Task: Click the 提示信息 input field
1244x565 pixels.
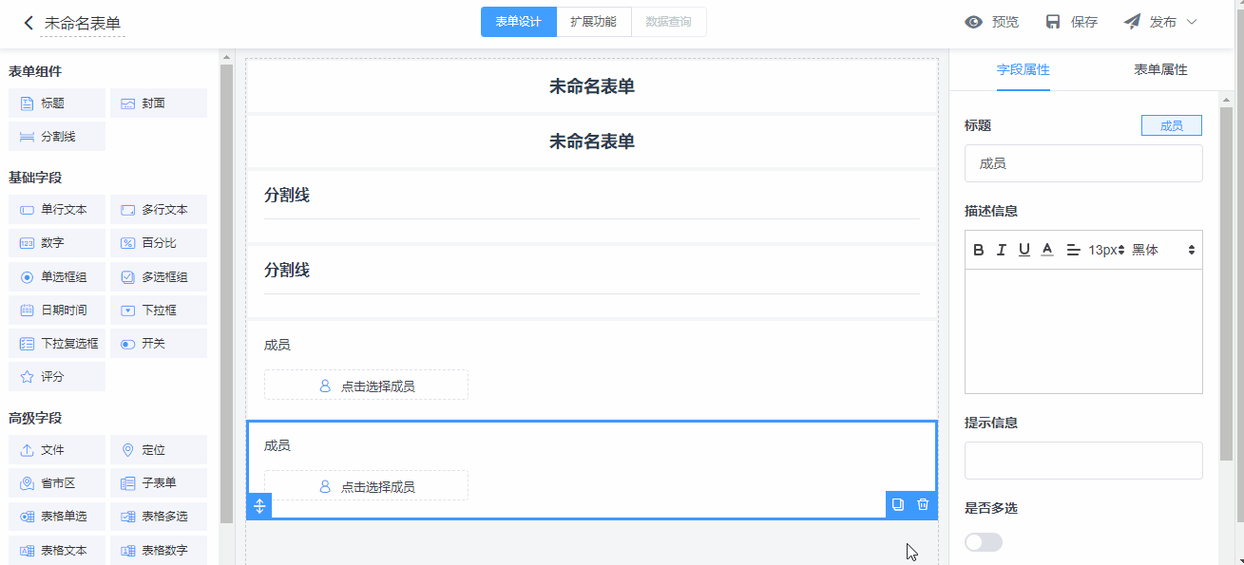Action: [1083, 461]
